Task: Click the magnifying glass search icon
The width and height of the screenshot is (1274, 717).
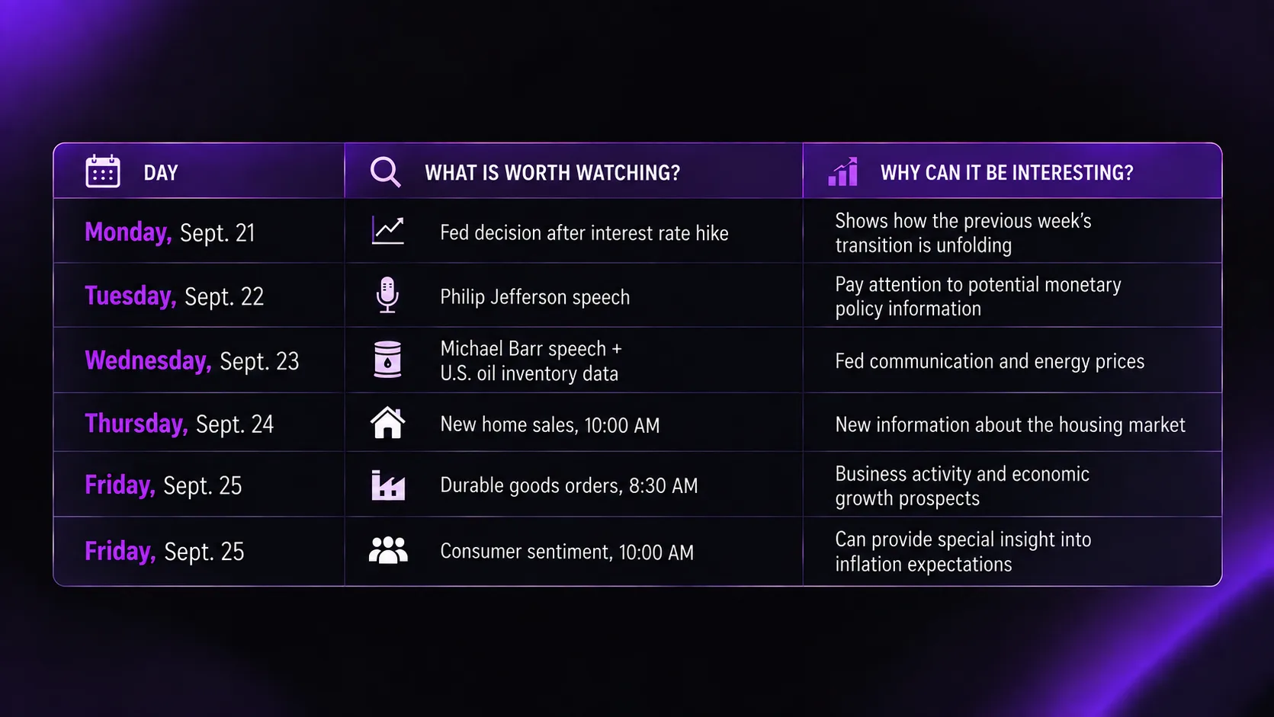Action: pos(385,172)
